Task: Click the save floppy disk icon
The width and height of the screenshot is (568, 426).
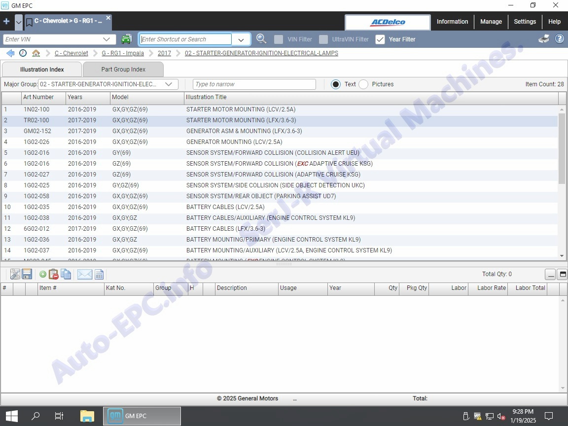Action: 27,274
